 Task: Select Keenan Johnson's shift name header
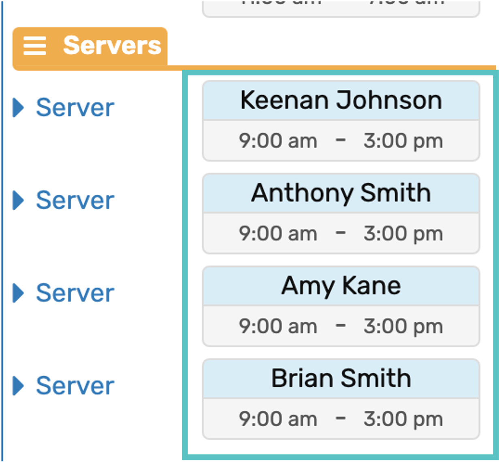tap(341, 100)
